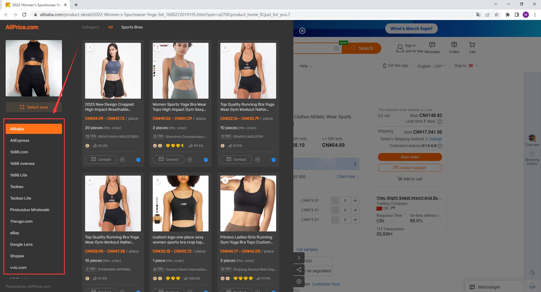Select Alibaba in platform list
The width and height of the screenshot is (541, 292).
(34, 129)
